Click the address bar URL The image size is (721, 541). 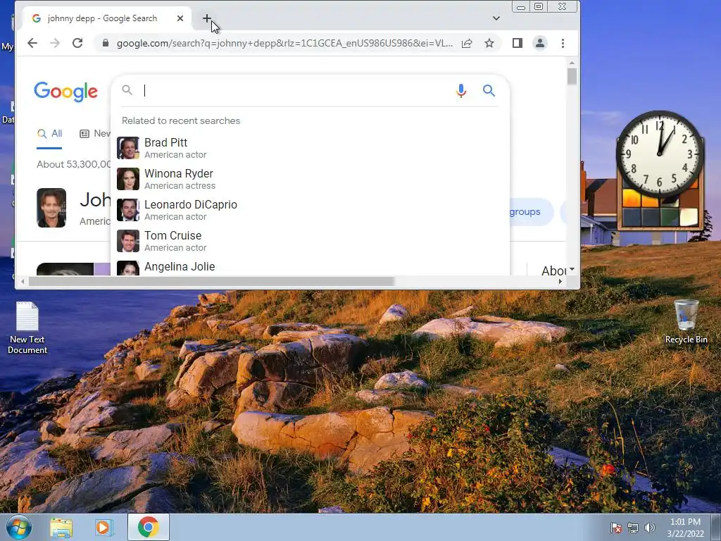point(284,43)
